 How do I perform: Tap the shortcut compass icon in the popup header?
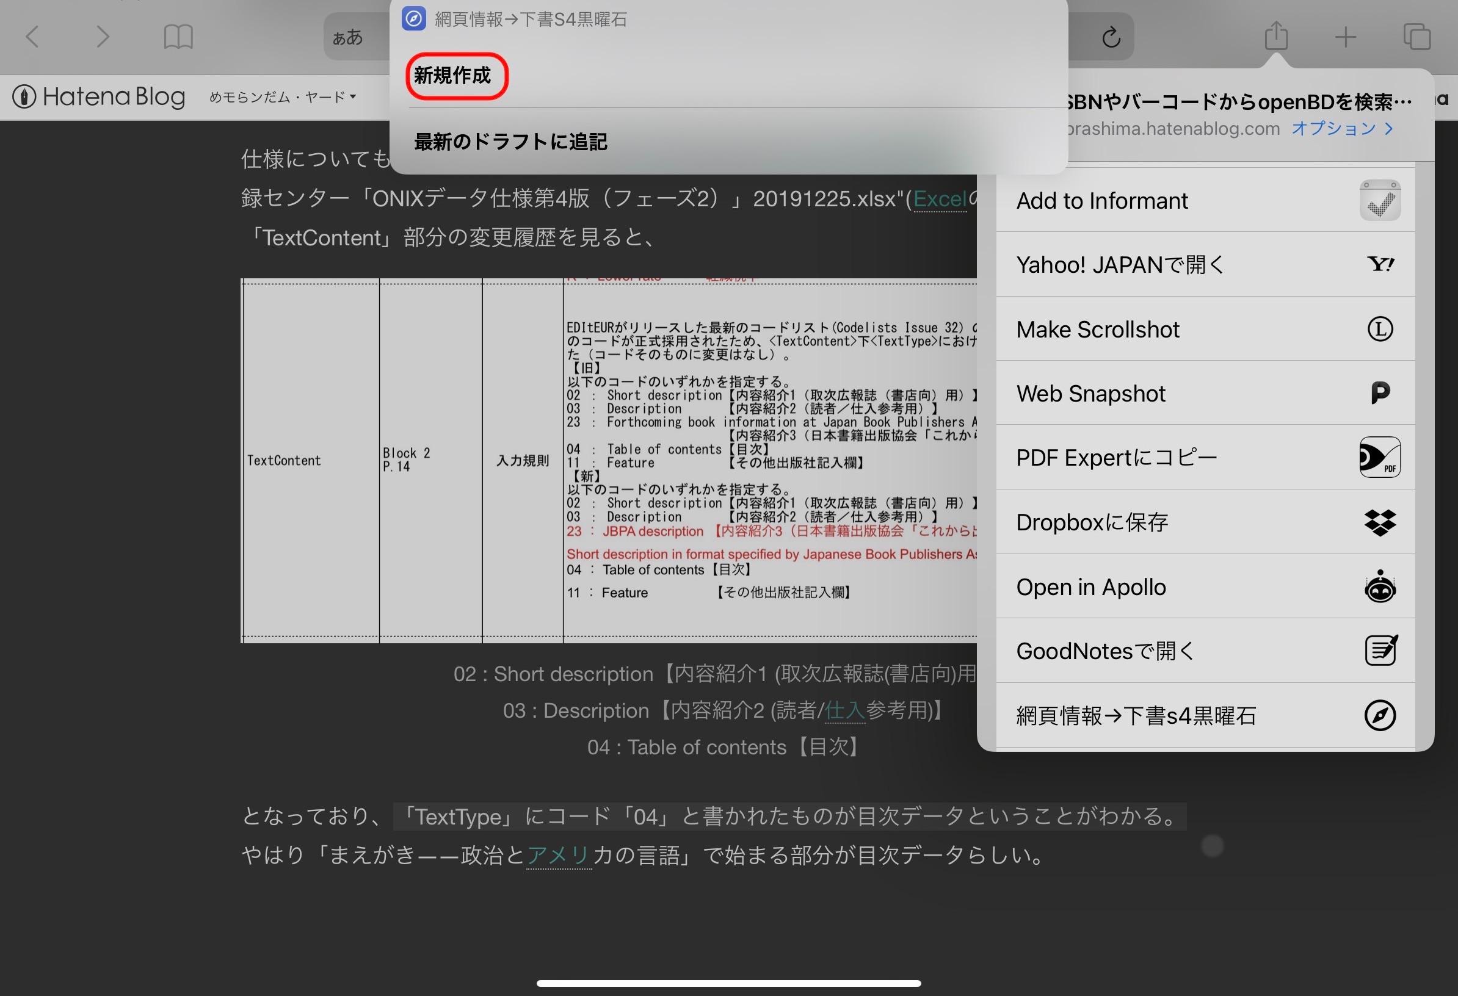tap(414, 19)
